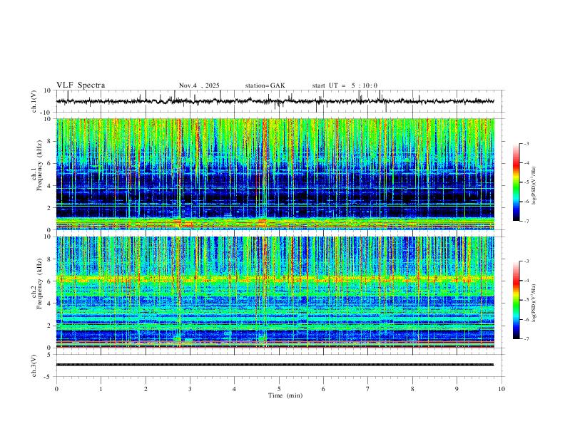
Task: Click the '-7' tick on lower colorbar
Action: [x=526, y=339]
